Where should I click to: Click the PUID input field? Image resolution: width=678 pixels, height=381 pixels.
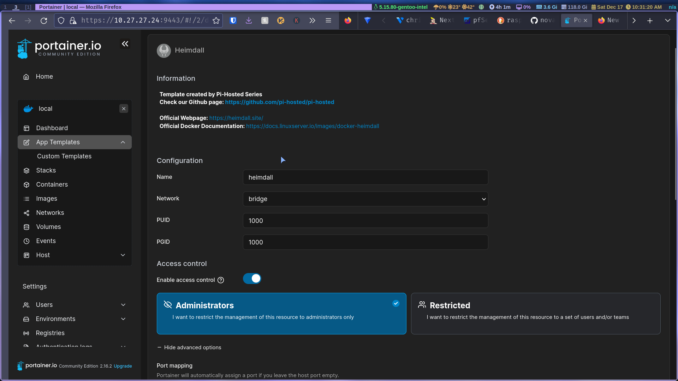pyautogui.click(x=365, y=220)
